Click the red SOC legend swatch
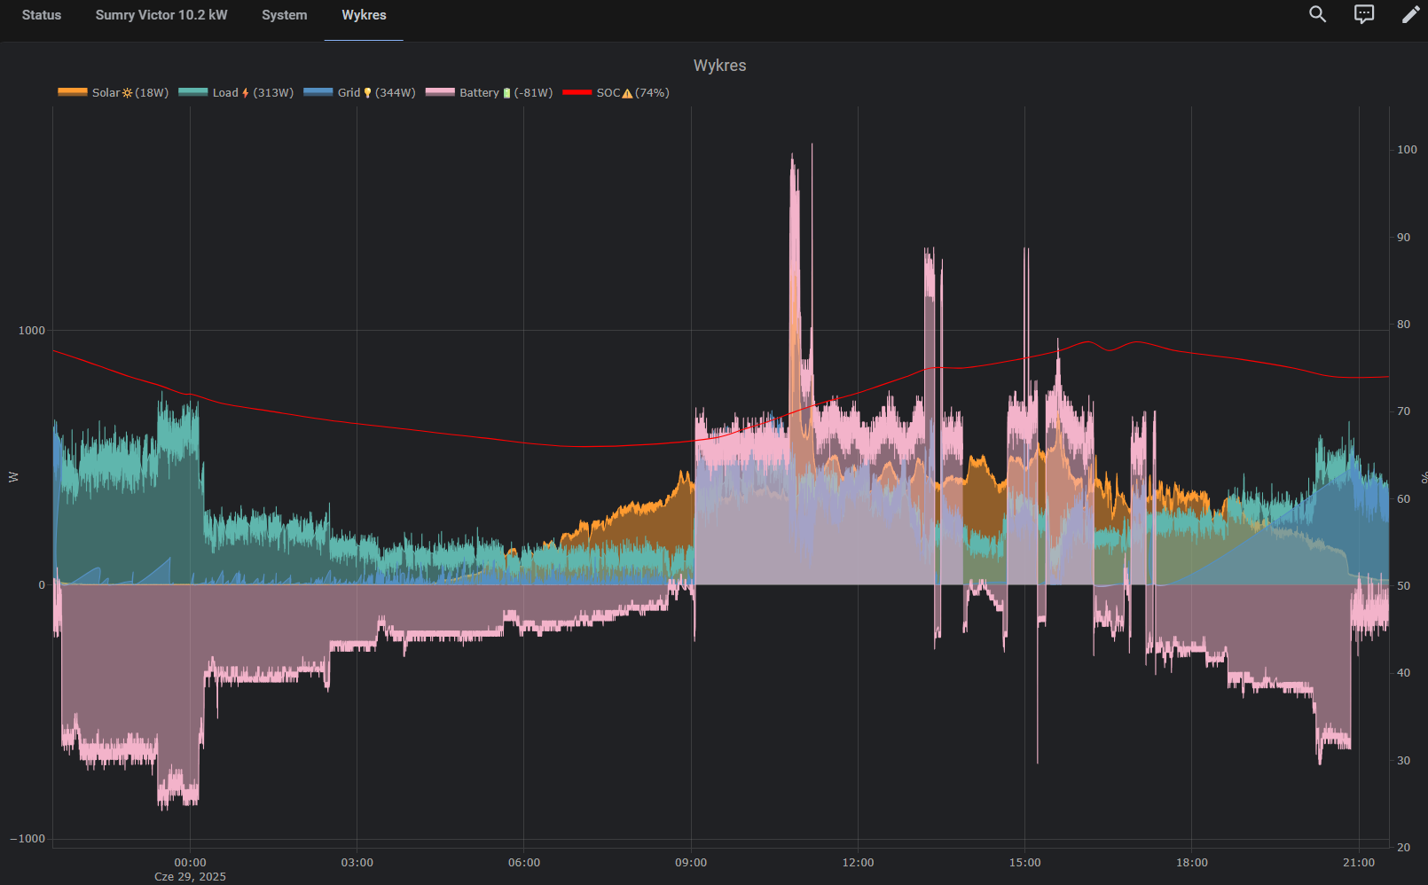1428x885 pixels. pos(577,92)
